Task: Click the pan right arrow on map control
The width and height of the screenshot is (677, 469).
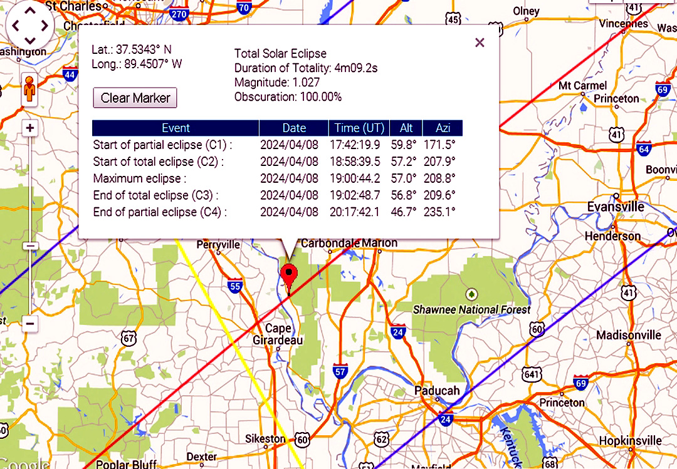Action: 44,26
